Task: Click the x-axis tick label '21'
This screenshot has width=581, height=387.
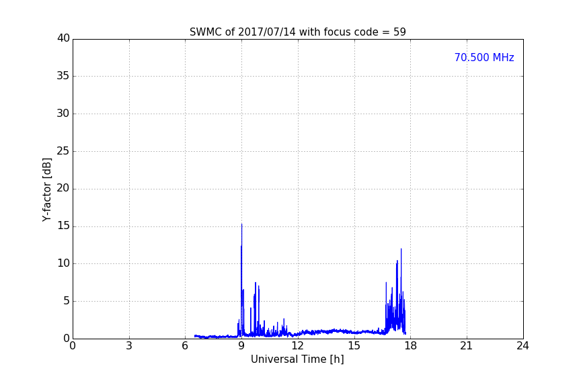Action: tap(467, 346)
